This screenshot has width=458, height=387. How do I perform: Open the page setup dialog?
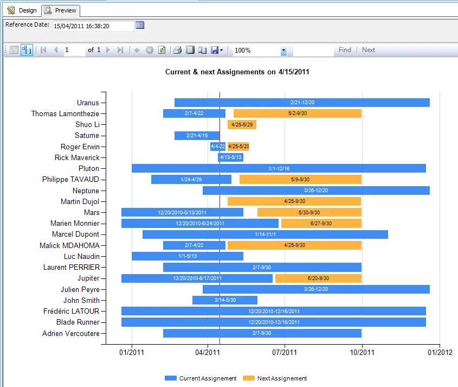tap(202, 50)
